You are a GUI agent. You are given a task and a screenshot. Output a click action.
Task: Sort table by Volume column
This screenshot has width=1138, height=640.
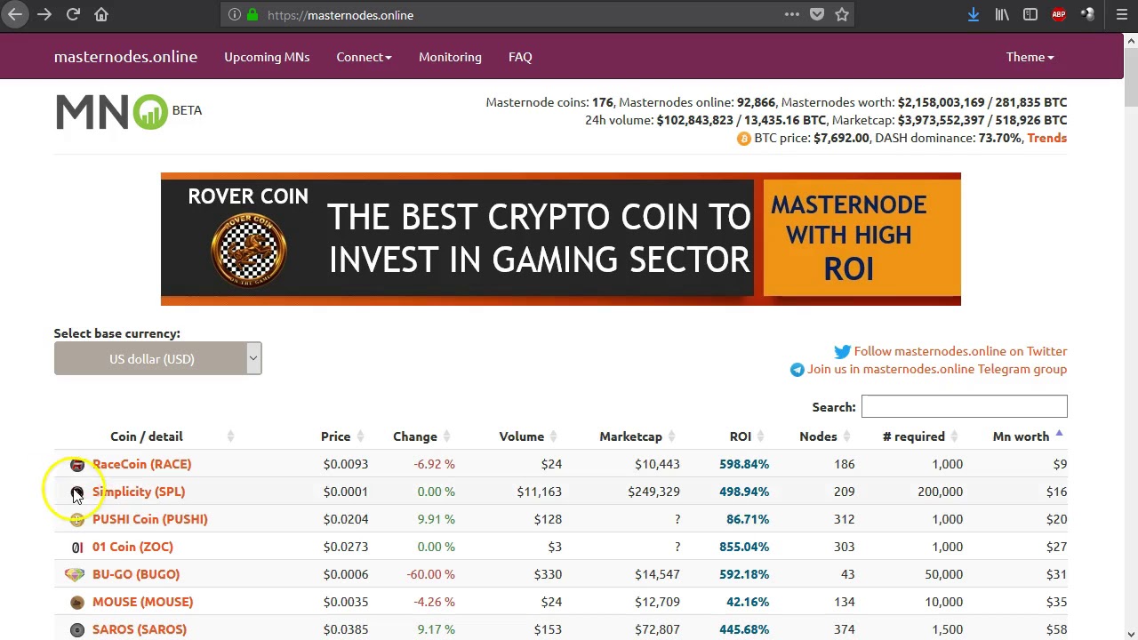click(x=522, y=436)
